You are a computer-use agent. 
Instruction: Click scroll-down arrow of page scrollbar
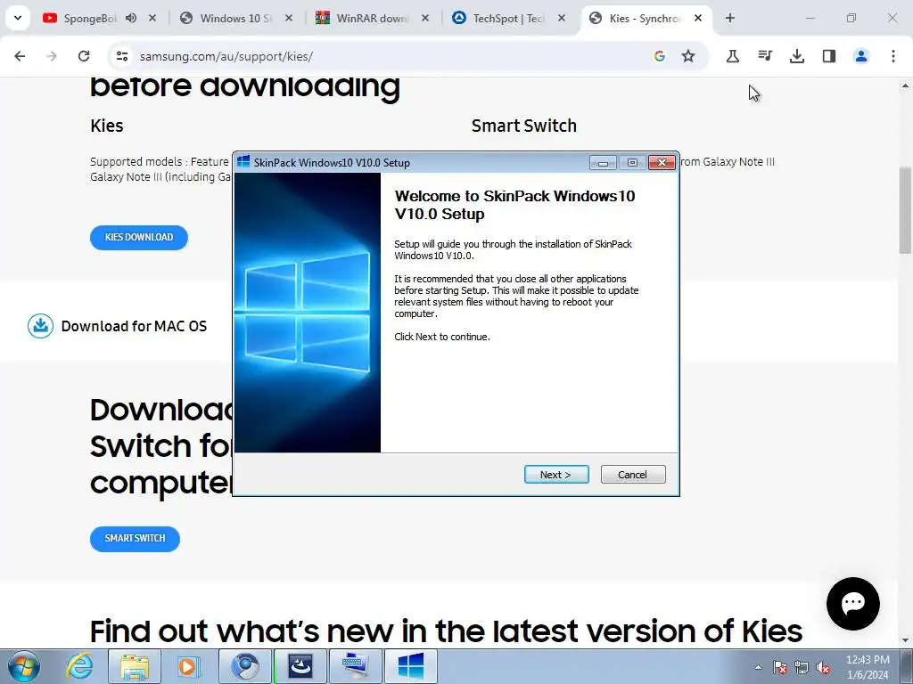[905, 641]
